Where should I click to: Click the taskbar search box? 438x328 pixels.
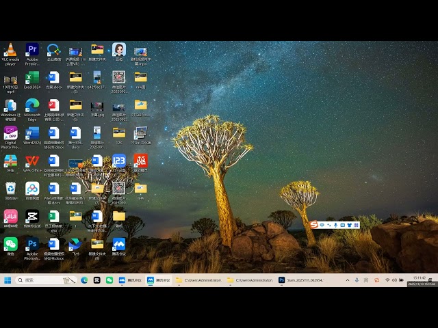(46, 280)
